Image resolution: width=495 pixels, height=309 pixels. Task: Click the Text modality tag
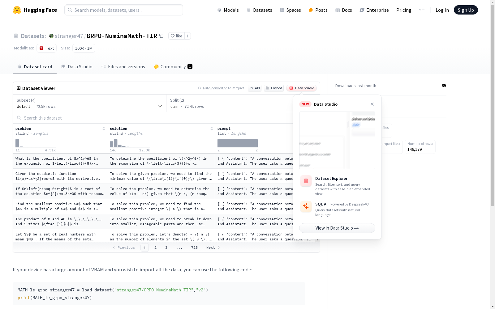[46, 48]
